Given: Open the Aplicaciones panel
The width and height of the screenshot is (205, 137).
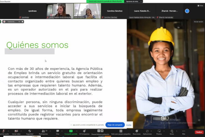Looking at the screenshot, I should coord(147,132).
